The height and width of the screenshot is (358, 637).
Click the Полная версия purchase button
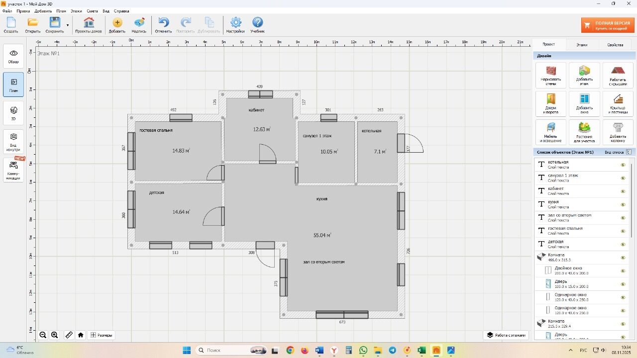[608, 25]
